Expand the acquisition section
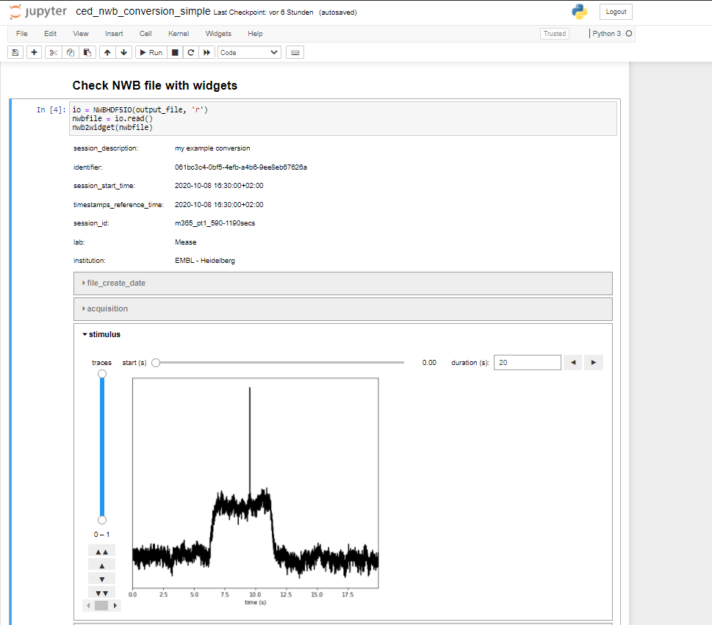Screen dimensions: 712x625 coord(343,308)
